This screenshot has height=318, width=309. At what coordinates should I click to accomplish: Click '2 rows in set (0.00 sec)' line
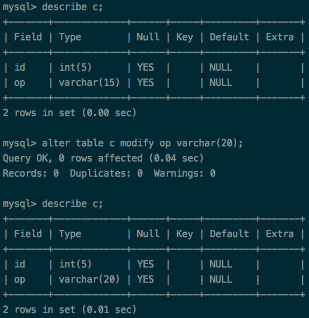tap(69, 113)
